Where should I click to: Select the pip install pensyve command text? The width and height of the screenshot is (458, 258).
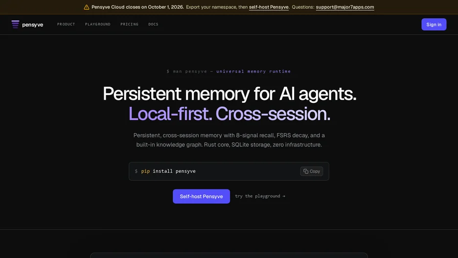coord(168,171)
